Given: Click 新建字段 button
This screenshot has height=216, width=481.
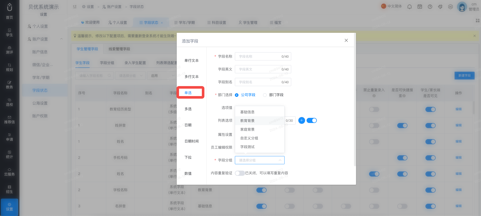Looking at the screenshot, I should [x=464, y=76].
